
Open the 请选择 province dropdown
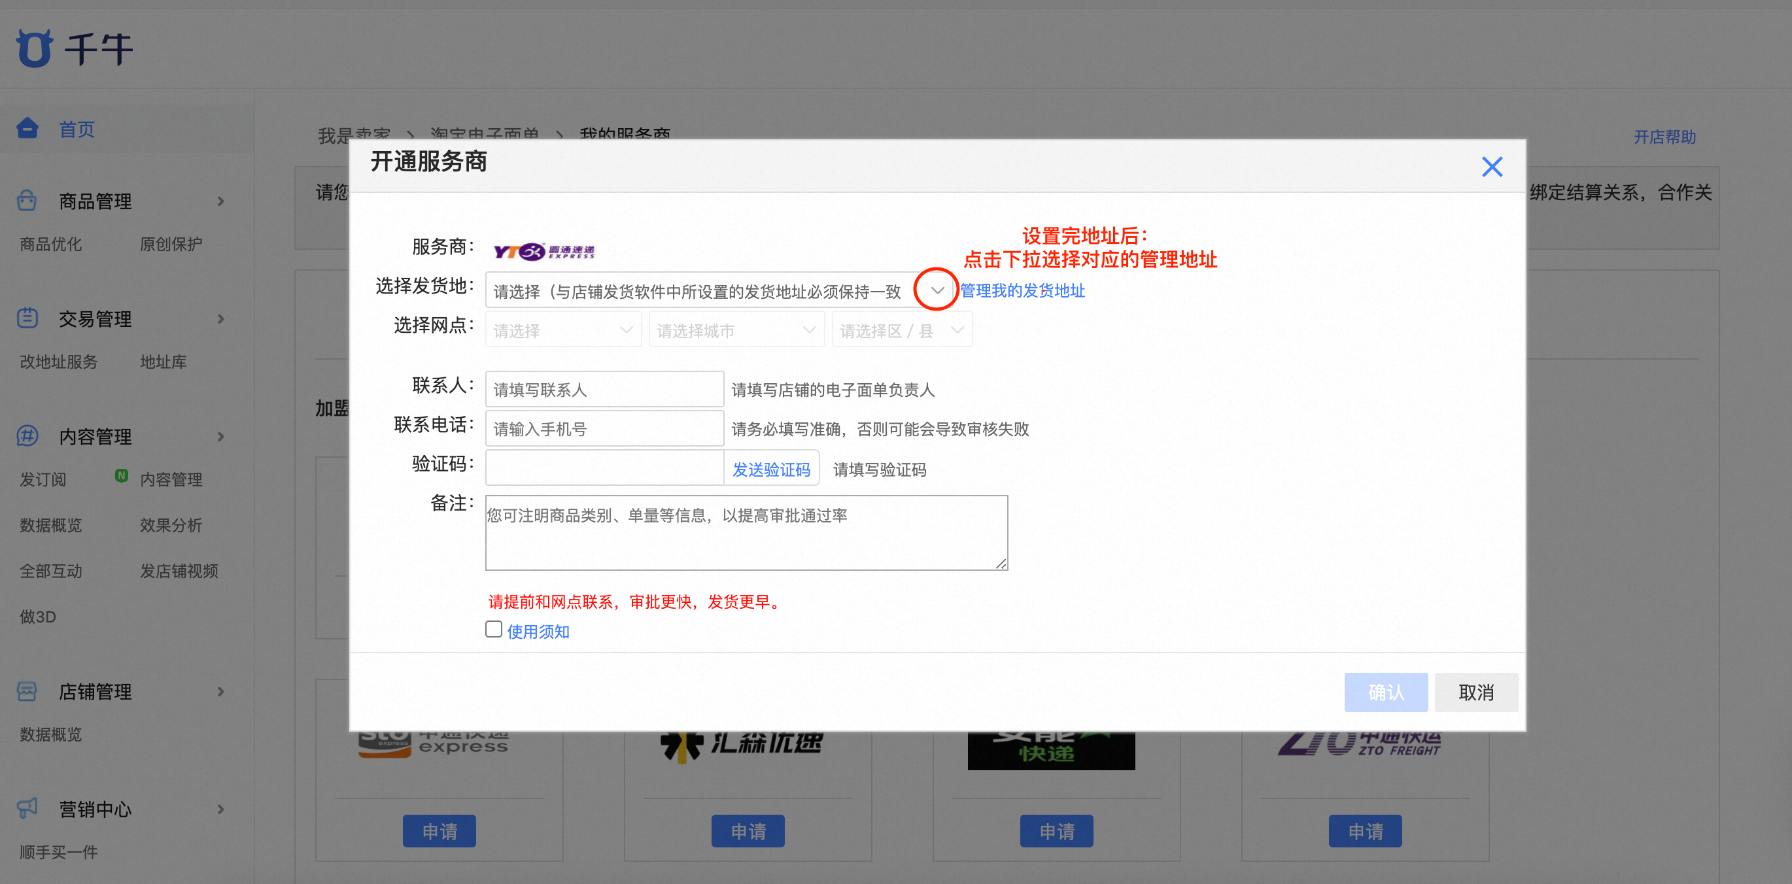pyautogui.click(x=564, y=330)
